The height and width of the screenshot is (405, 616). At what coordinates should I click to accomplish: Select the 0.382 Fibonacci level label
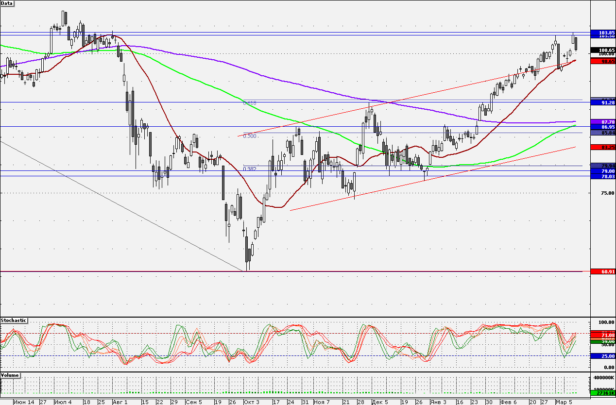tap(250, 169)
